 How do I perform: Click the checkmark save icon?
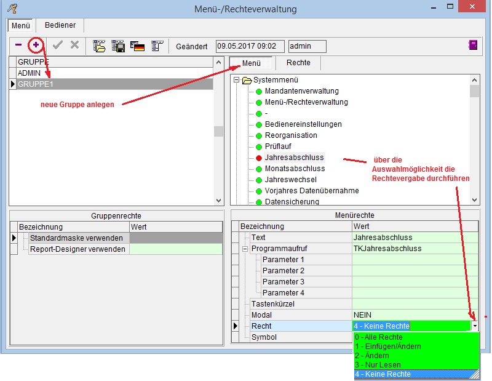58,45
